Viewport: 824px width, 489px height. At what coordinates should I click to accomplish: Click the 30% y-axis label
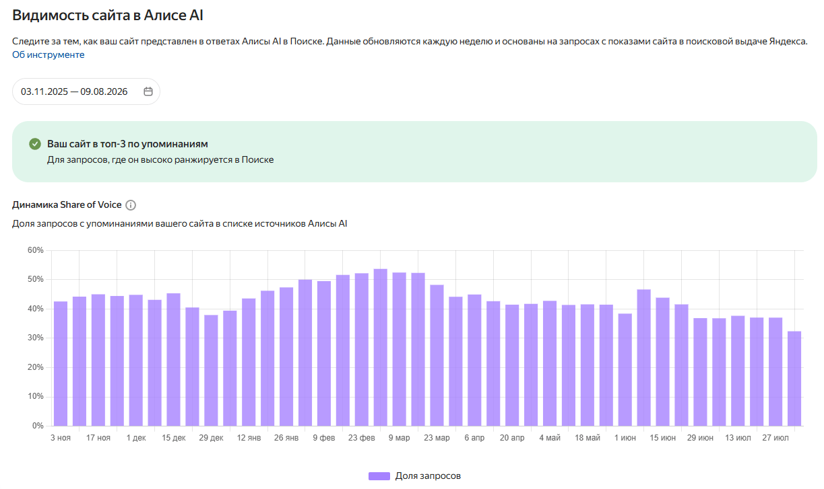tap(35, 338)
